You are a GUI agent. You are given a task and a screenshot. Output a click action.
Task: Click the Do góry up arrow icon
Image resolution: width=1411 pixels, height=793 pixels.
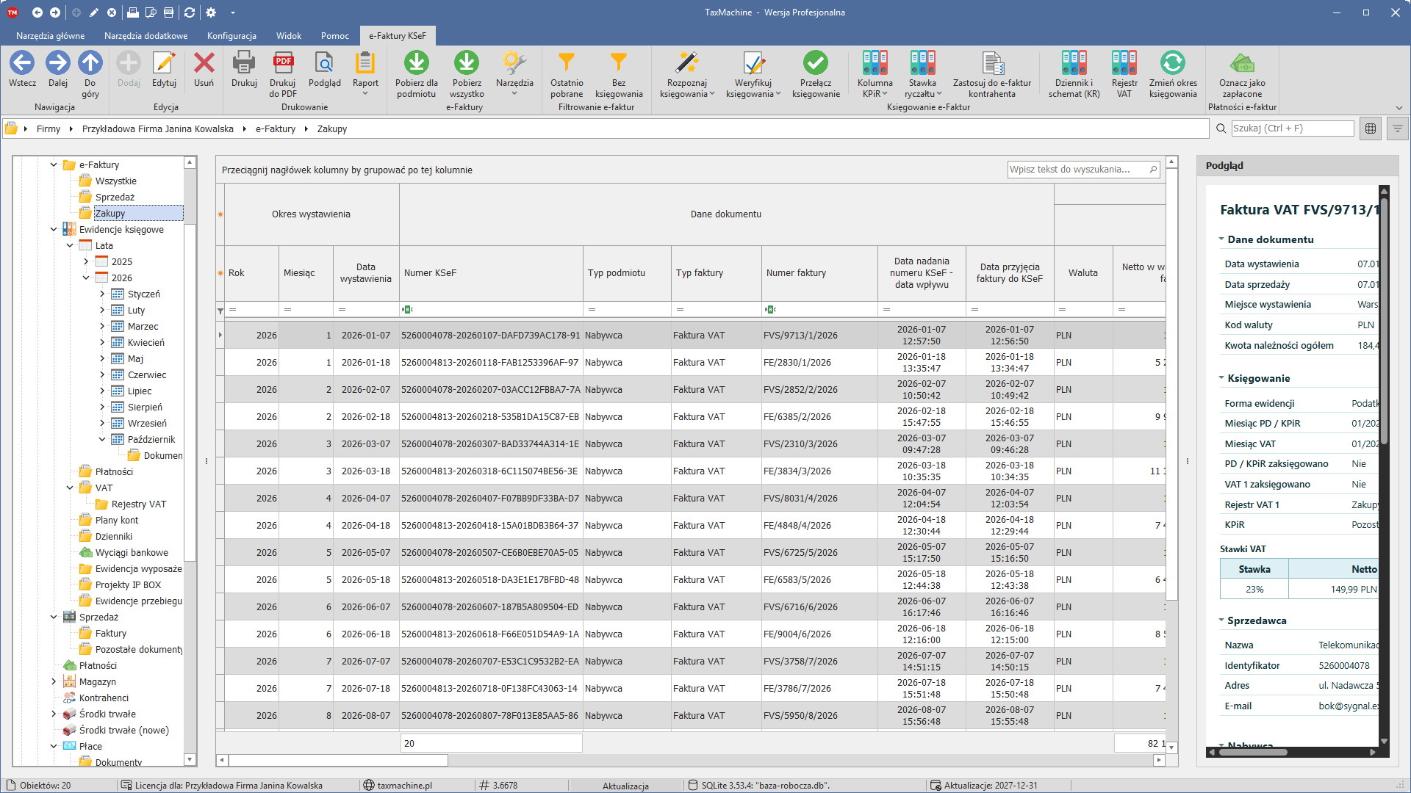pos(90,63)
